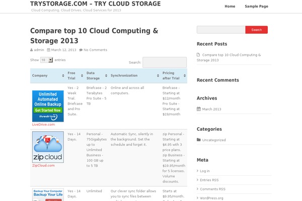This screenshot has height=201, width=302.
Task: Open the Comments RSS link
Action: pos(212,189)
